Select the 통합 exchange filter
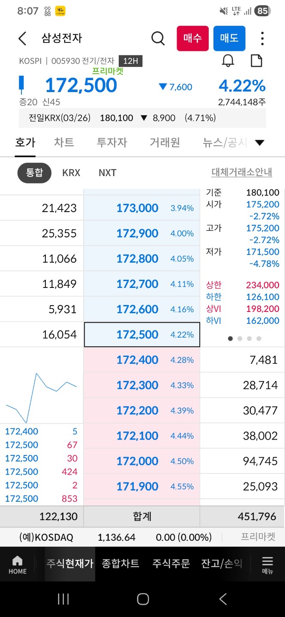The width and height of the screenshot is (285, 617). [34, 173]
